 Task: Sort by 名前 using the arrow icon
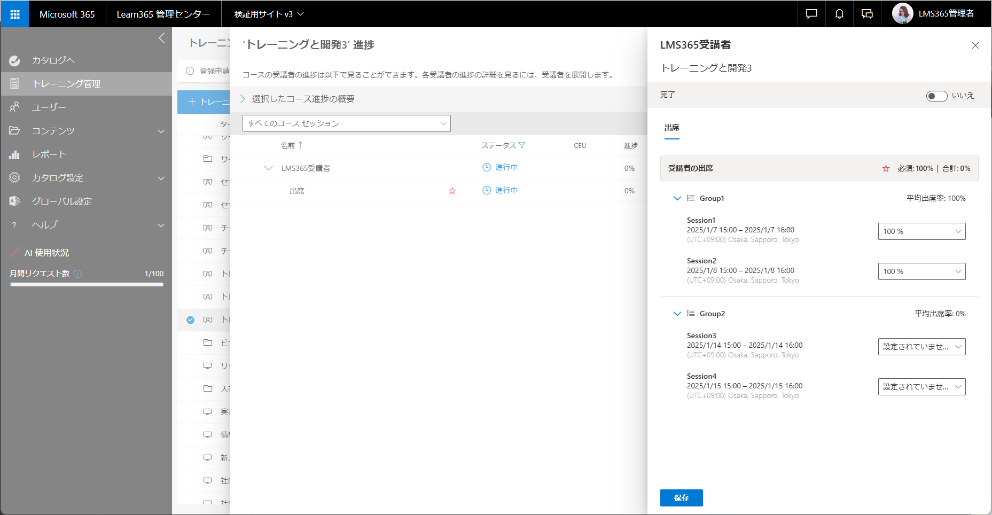300,145
